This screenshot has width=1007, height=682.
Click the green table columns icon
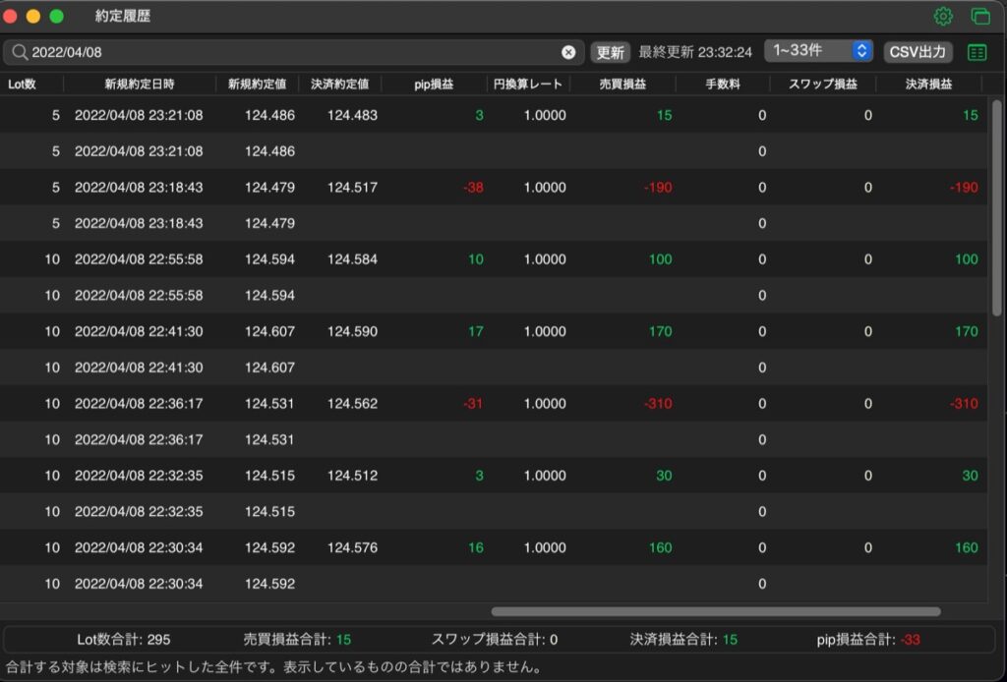tap(977, 52)
